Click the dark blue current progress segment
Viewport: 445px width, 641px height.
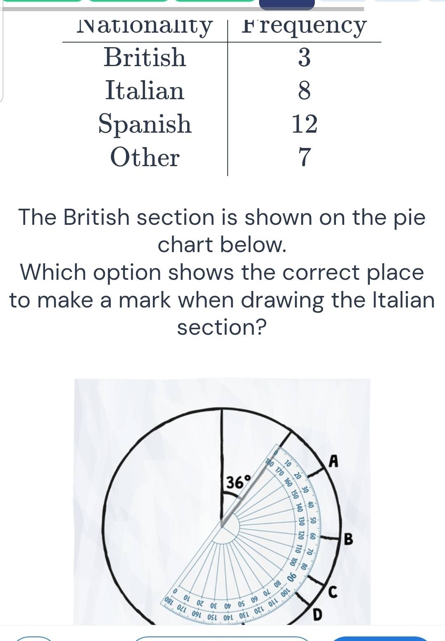pos(287,4)
